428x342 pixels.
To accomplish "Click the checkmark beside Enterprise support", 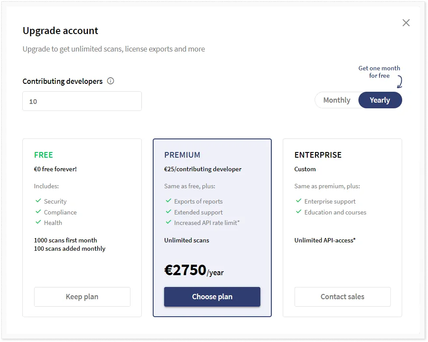I will coord(298,201).
